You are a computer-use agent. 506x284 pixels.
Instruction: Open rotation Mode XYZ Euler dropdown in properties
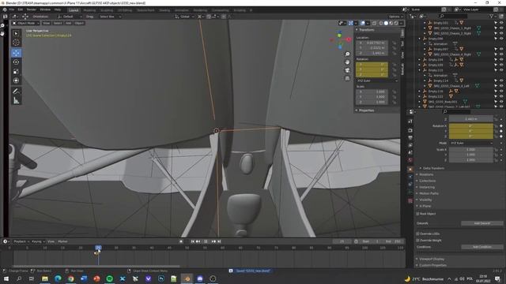pyautogui.click(x=471, y=143)
